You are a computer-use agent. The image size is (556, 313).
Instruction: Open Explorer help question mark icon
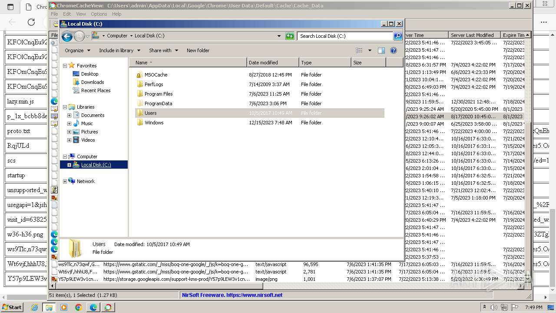click(394, 50)
